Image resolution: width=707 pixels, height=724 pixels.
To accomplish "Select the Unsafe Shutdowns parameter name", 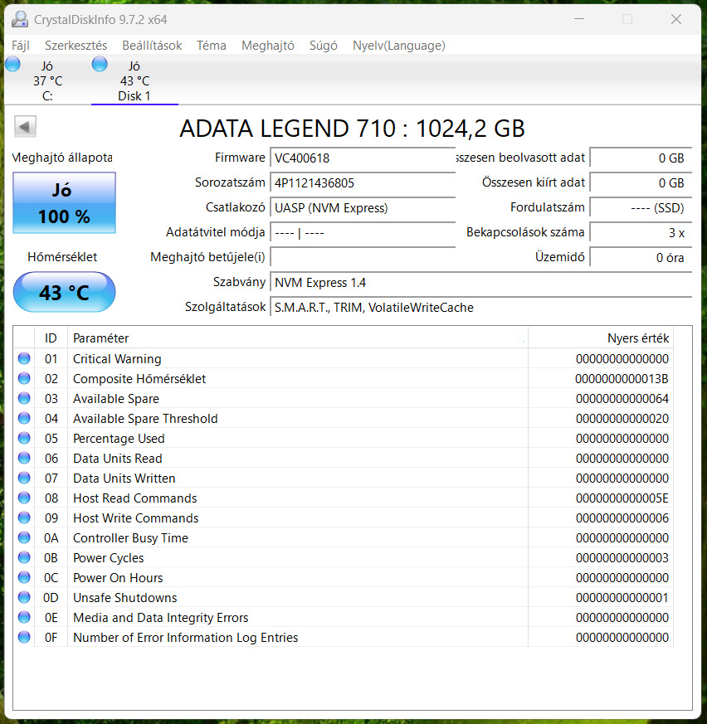I will point(124,597).
